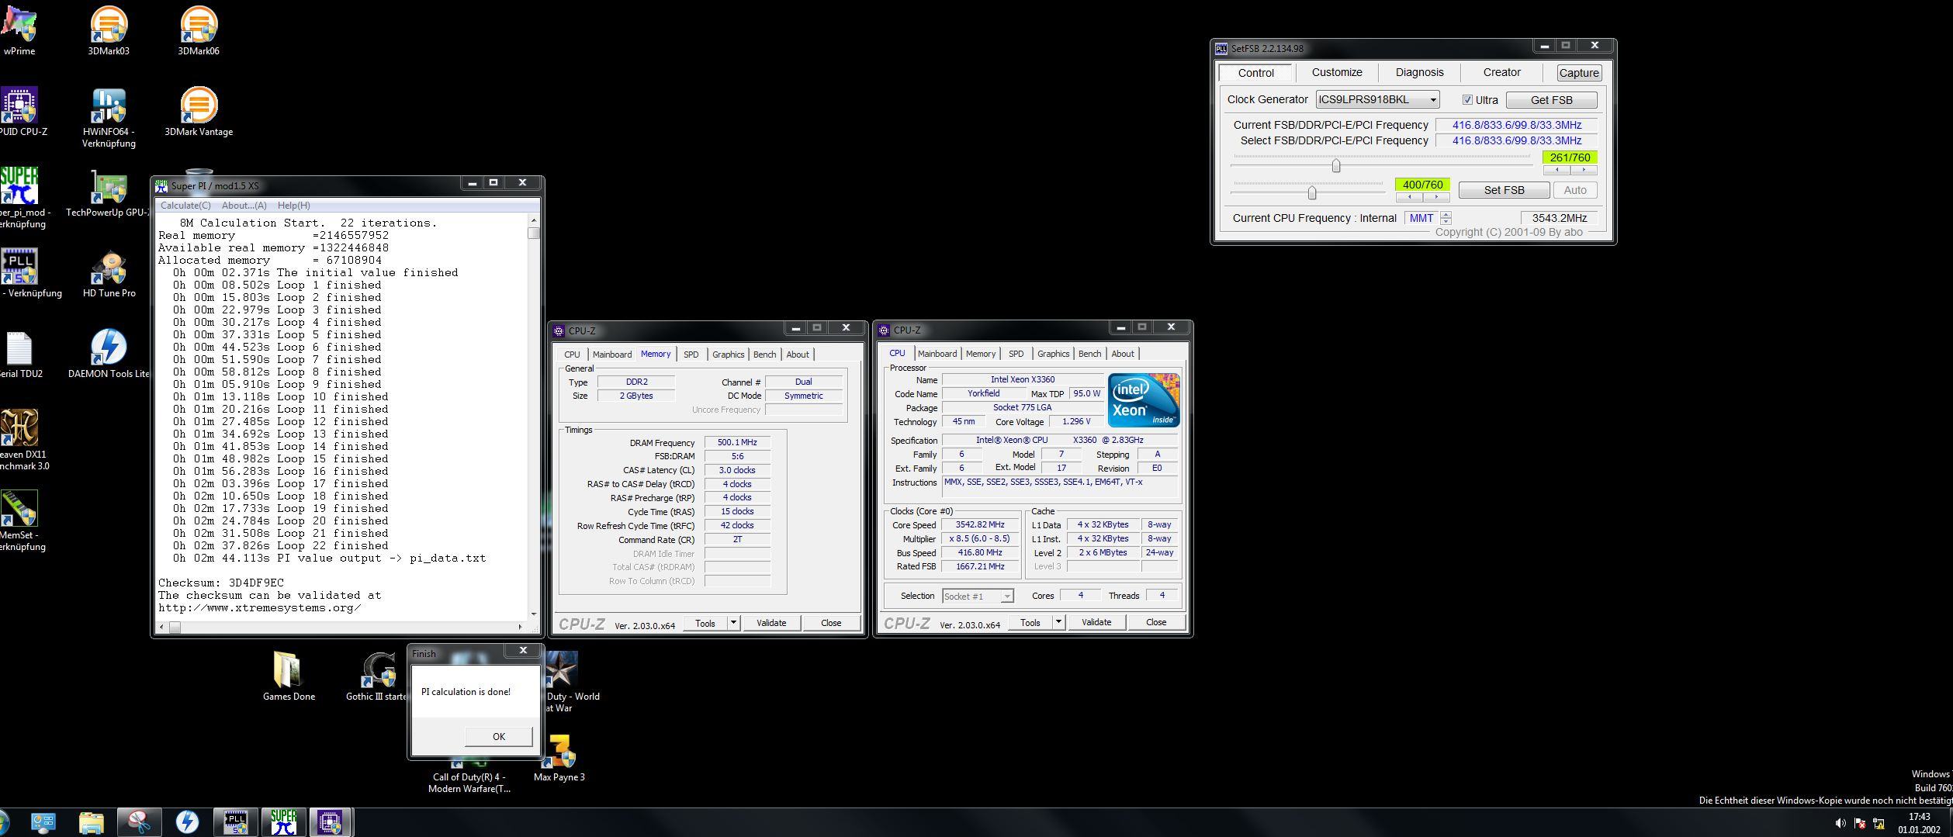Click the lower FSB slider thumb in SetFSB
Viewport: 1953px width, 837px height.
pyautogui.click(x=1311, y=192)
